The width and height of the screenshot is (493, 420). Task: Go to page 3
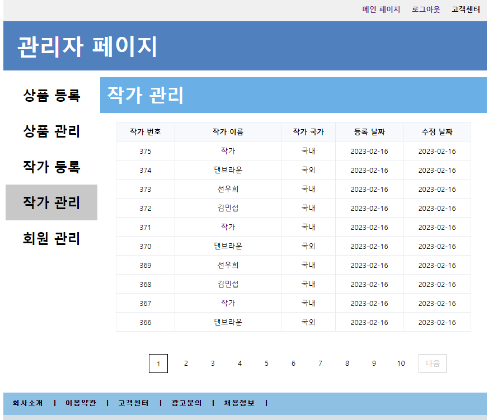click(213, 364)
